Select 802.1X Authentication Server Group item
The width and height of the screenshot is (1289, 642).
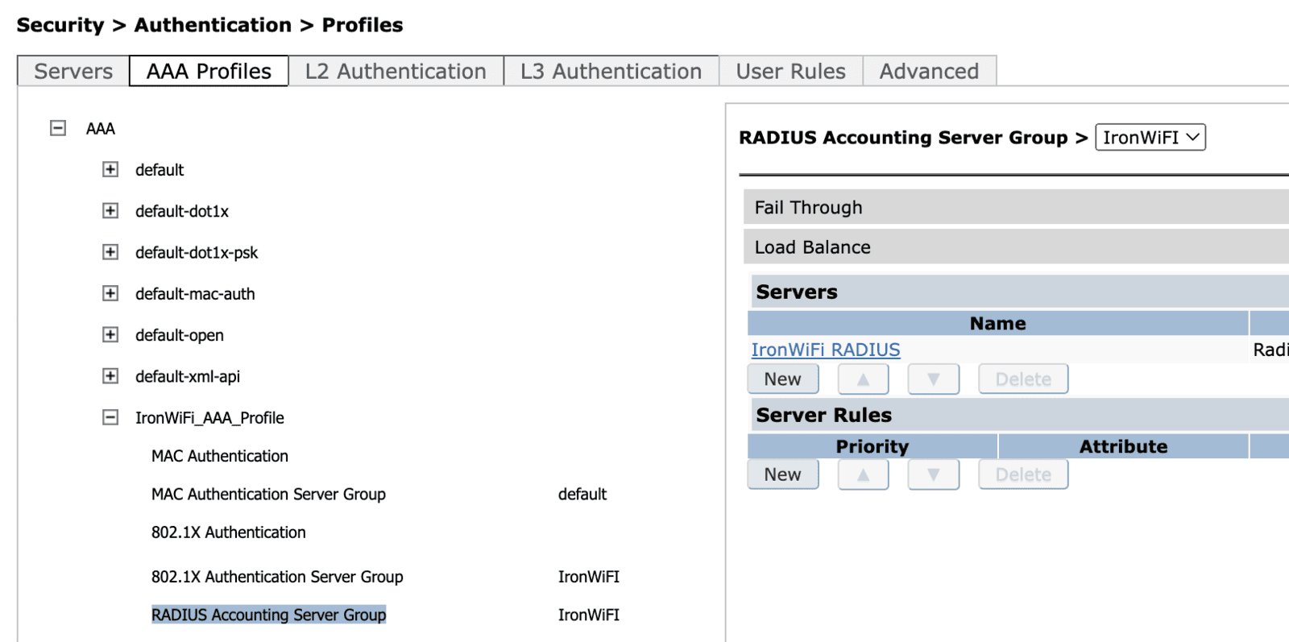(x=277, y=577)
